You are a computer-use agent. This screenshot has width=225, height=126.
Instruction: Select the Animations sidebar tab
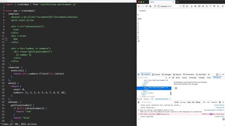[217, 78]
